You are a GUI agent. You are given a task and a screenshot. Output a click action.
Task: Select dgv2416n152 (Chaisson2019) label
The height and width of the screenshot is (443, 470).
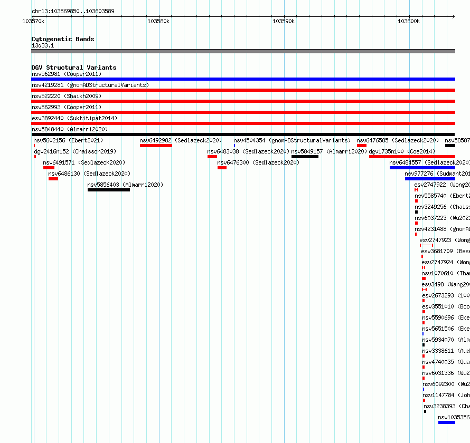[75, 151]
